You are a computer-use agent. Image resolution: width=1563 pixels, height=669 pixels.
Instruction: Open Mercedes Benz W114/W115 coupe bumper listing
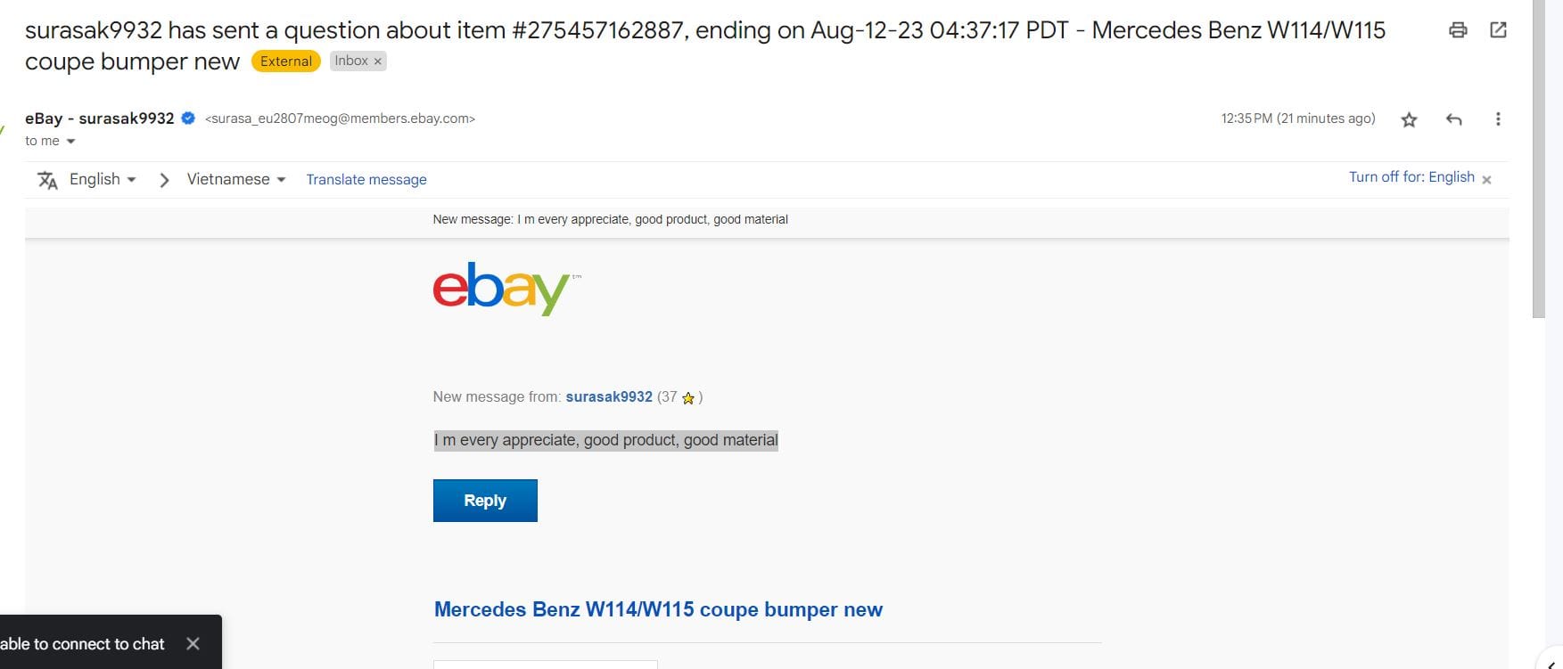[x=658, y=609]
